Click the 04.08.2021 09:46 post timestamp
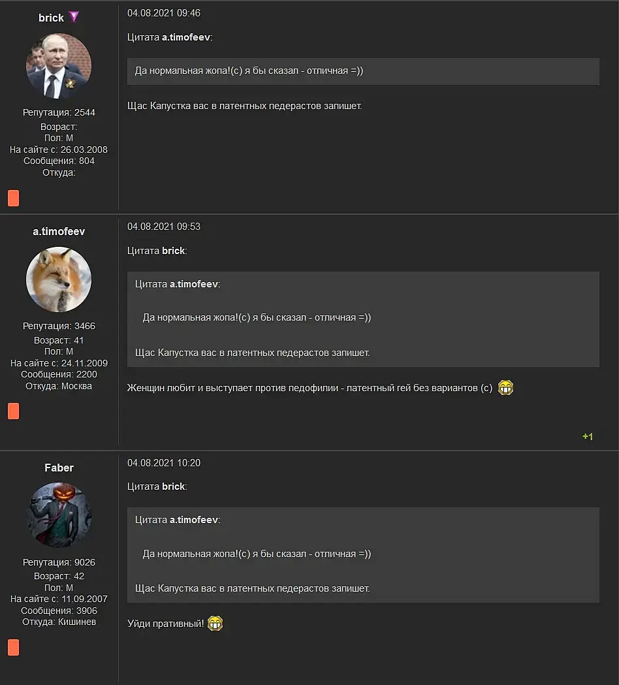Viewport: 619px width, 685px height. point(164,13)
